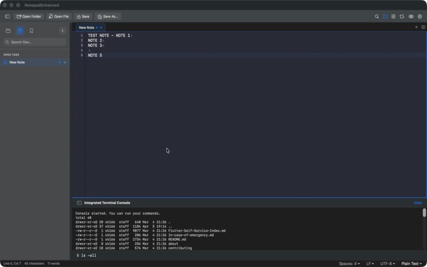This screenshot has height=267, width=427.
Task: Click the Line 5, Col 7 status
Action: pos(12,263)
